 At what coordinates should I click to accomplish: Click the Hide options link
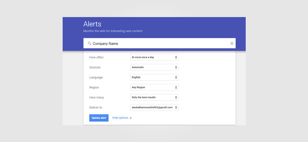120,118
